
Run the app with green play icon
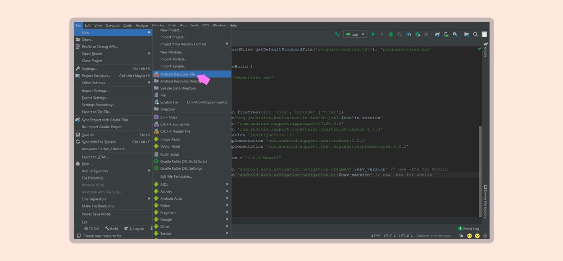pyautogui.click(x=373, y=34)
